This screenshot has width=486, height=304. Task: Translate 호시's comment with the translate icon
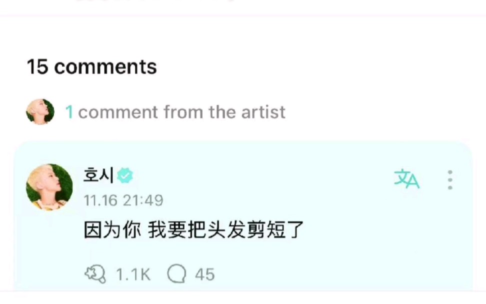(x=406, y=179)
